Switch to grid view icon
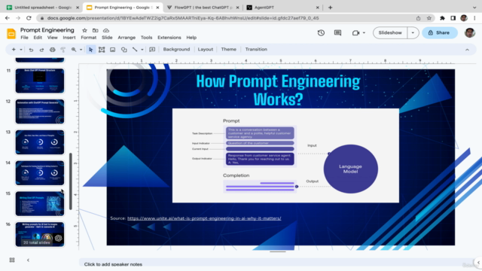This screenshot has width=482, height=271. pos(12,260)
